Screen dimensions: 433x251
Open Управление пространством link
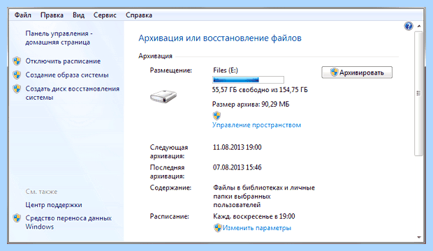tap(256, 125)
